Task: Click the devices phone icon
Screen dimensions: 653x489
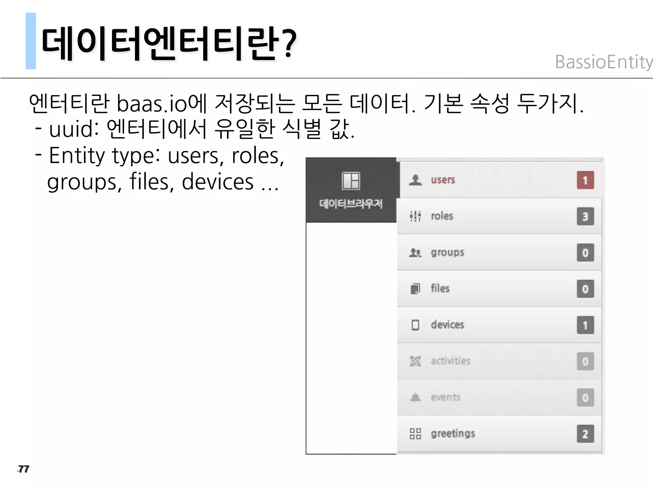Action: (415, 325)
